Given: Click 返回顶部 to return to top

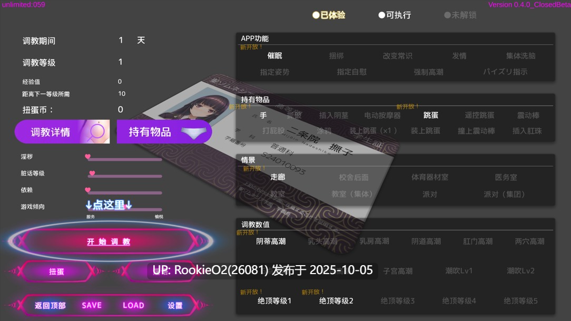Looking at the screenshot, I should click(50, 306).
